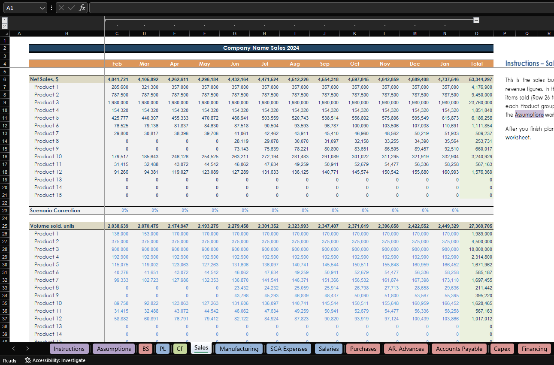Open the Insert Function fx dialog
The image size is (554, 365).
[82, 8]
